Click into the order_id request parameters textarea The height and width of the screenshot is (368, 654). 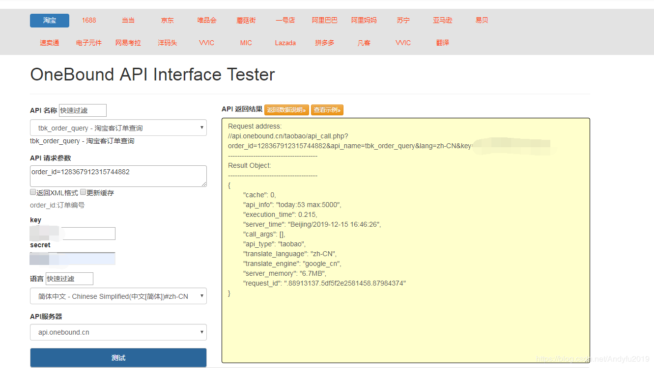(x=118, y=176)
